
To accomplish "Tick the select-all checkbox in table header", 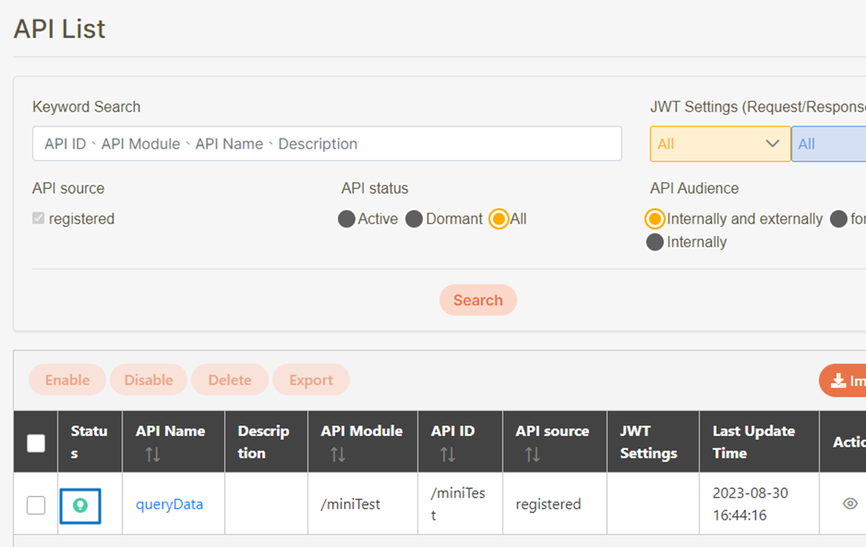I will pyautogui.click(x=36, y=443).
